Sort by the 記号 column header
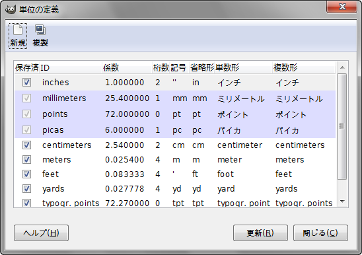 pyautogui.click(x=180, y=67)
